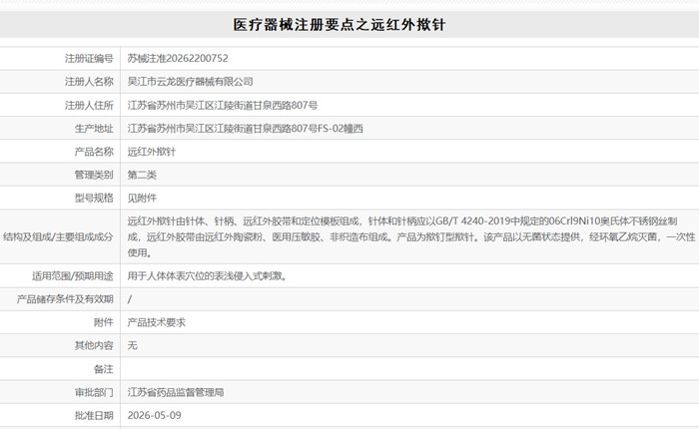The height and width of the screenshot is (429, 699).
Task: Select production address ending FS-02幢西
Action: pos(246,129)
